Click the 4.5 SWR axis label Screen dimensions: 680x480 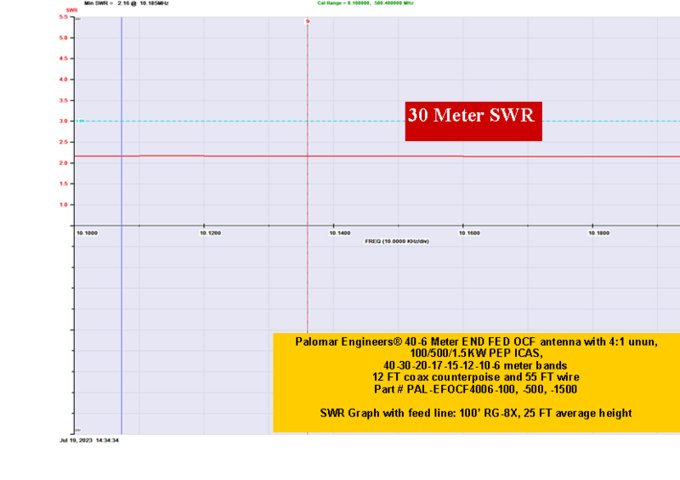(63, 59)
